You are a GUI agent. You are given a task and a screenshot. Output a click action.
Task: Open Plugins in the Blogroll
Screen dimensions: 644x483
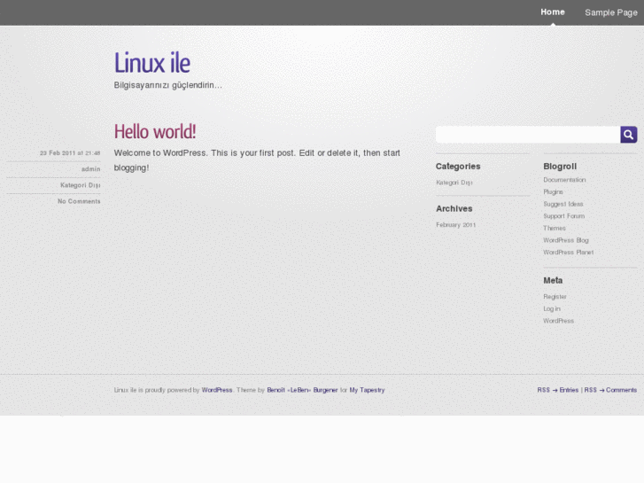[553, 192]
